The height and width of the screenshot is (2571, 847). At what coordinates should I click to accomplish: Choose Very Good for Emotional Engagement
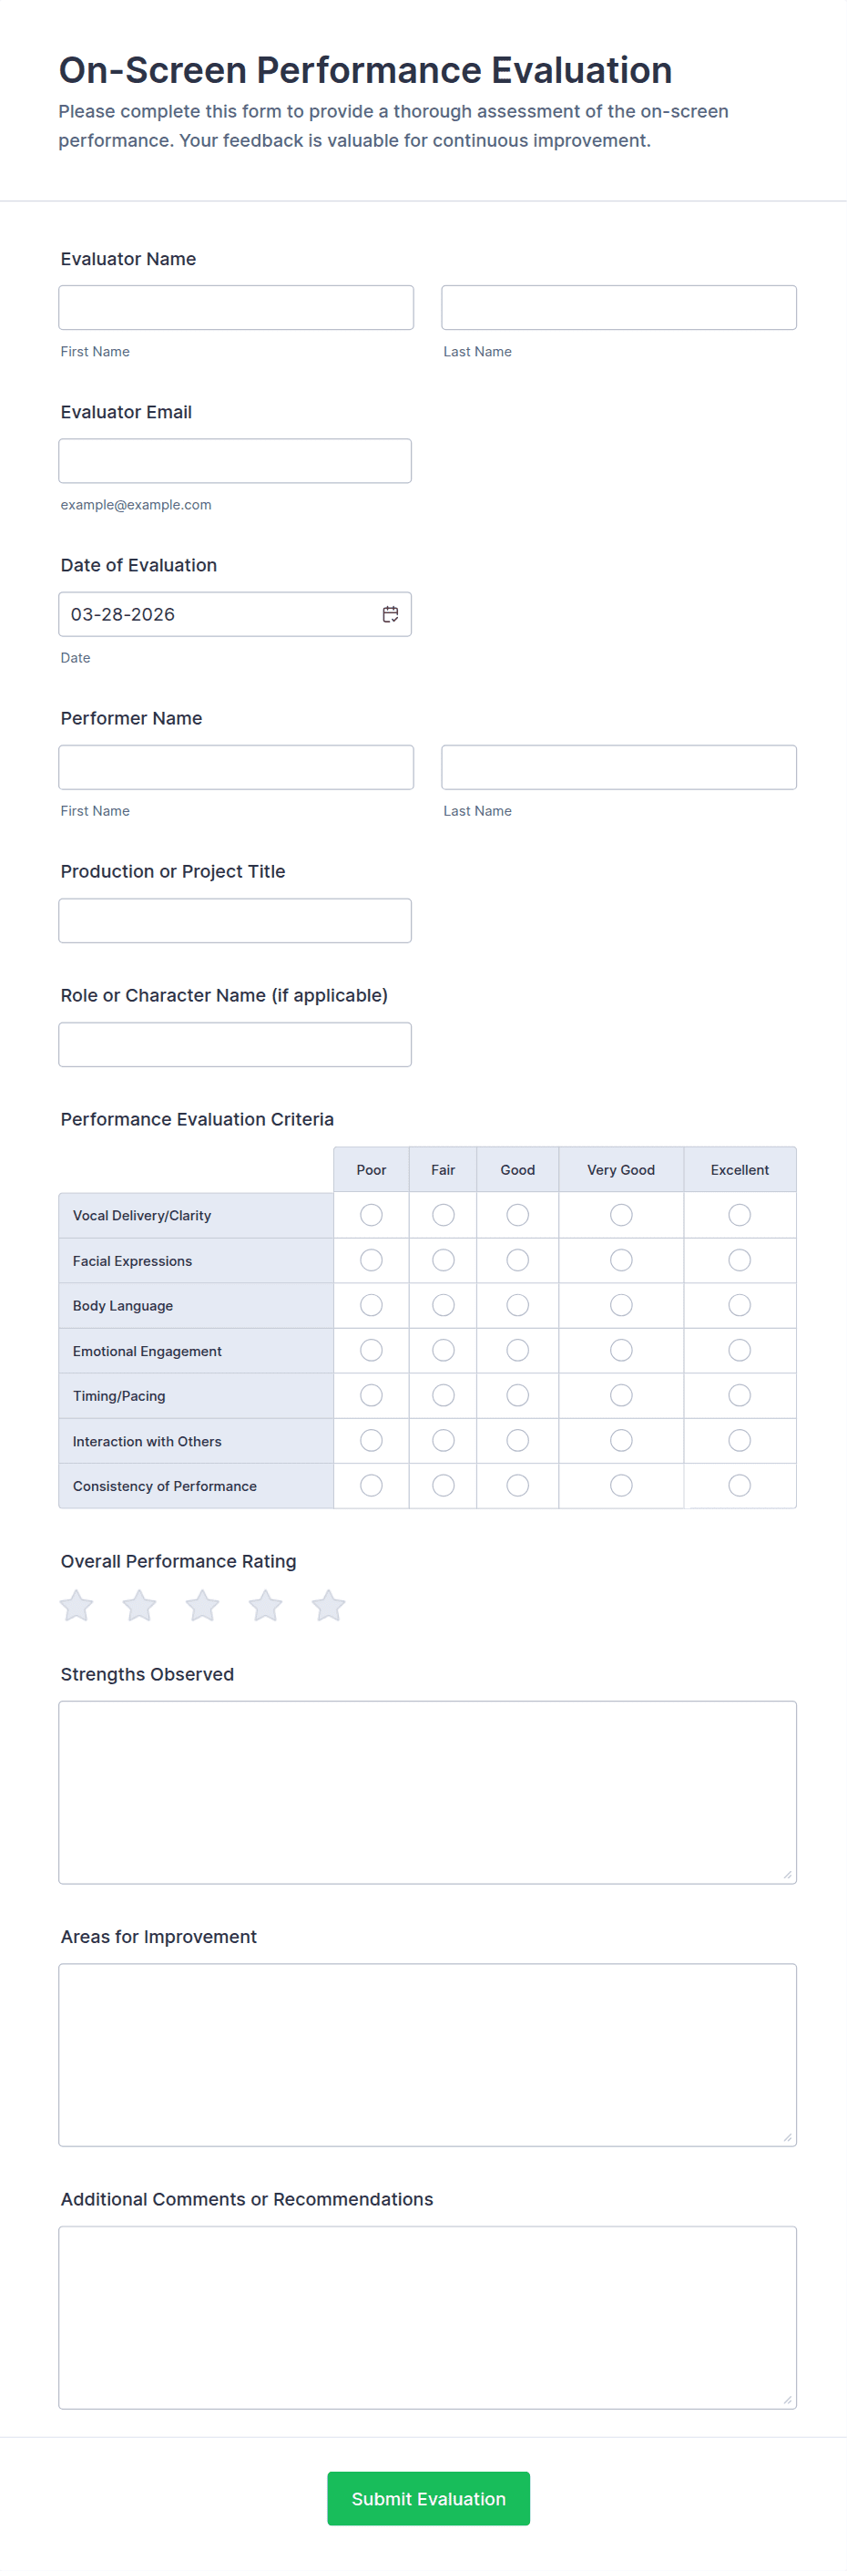pyautogui.click(x=620, y=1351)
